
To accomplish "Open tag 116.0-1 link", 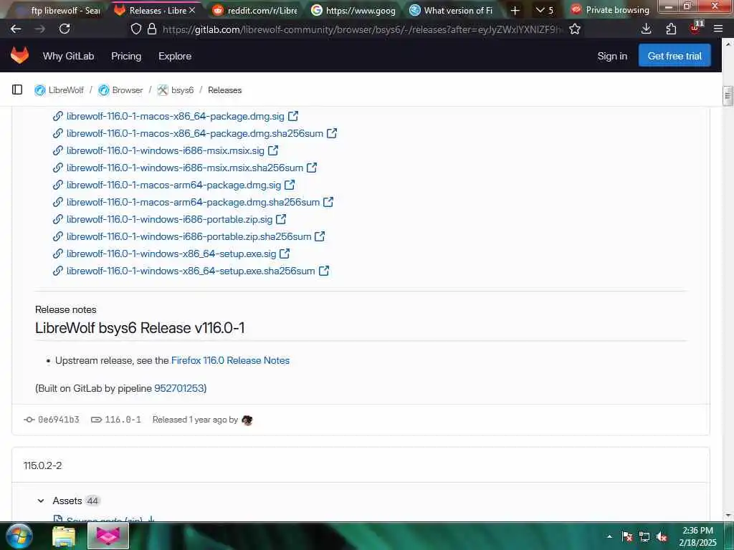I will (x=123, y=420).
